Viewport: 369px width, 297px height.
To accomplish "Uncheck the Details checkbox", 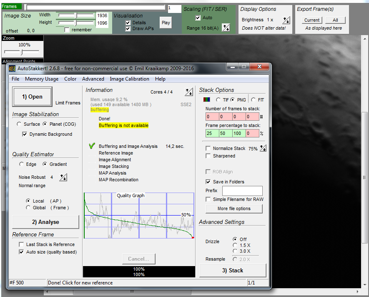I will click(128, 23).
